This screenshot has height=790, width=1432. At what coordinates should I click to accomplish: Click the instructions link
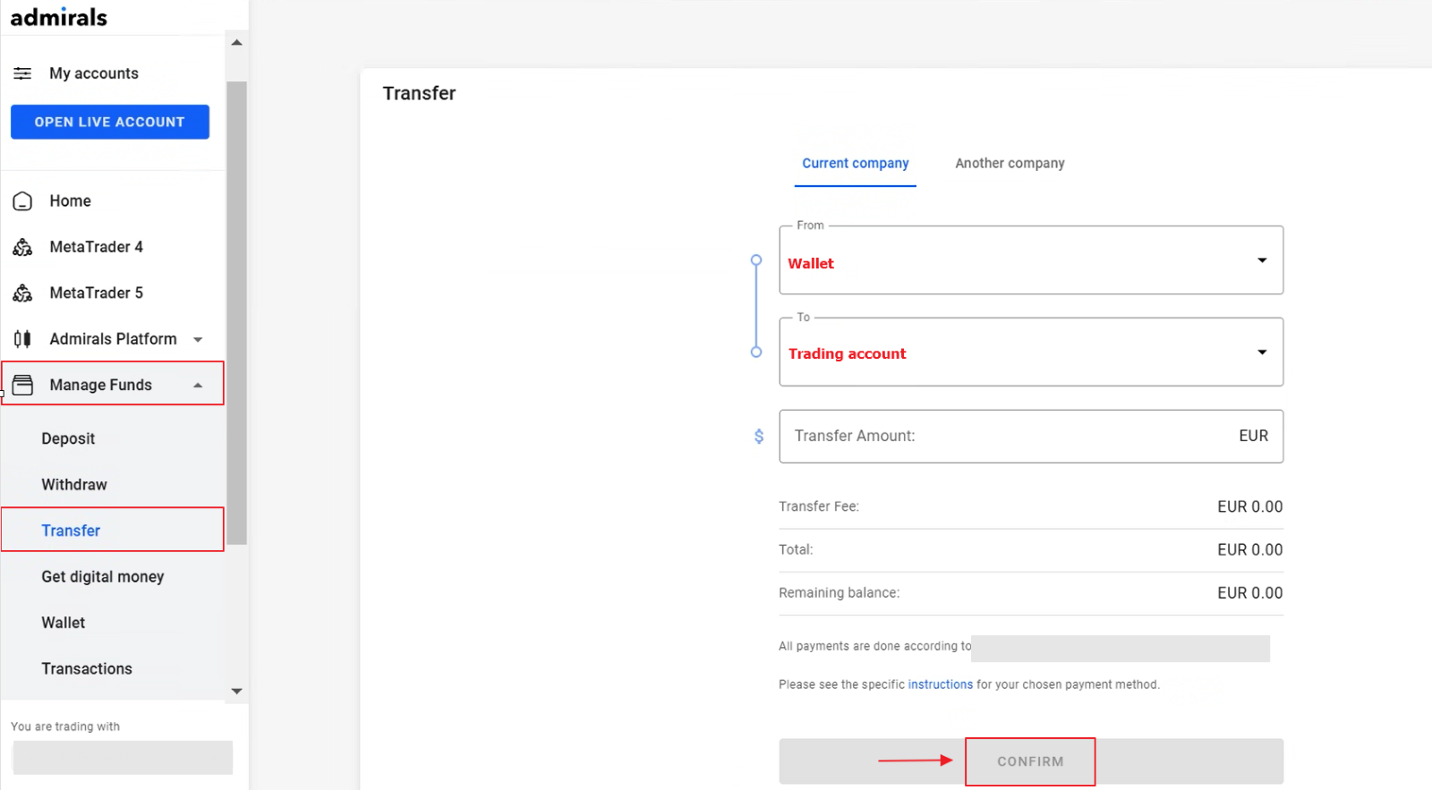(x=940, y=684)
